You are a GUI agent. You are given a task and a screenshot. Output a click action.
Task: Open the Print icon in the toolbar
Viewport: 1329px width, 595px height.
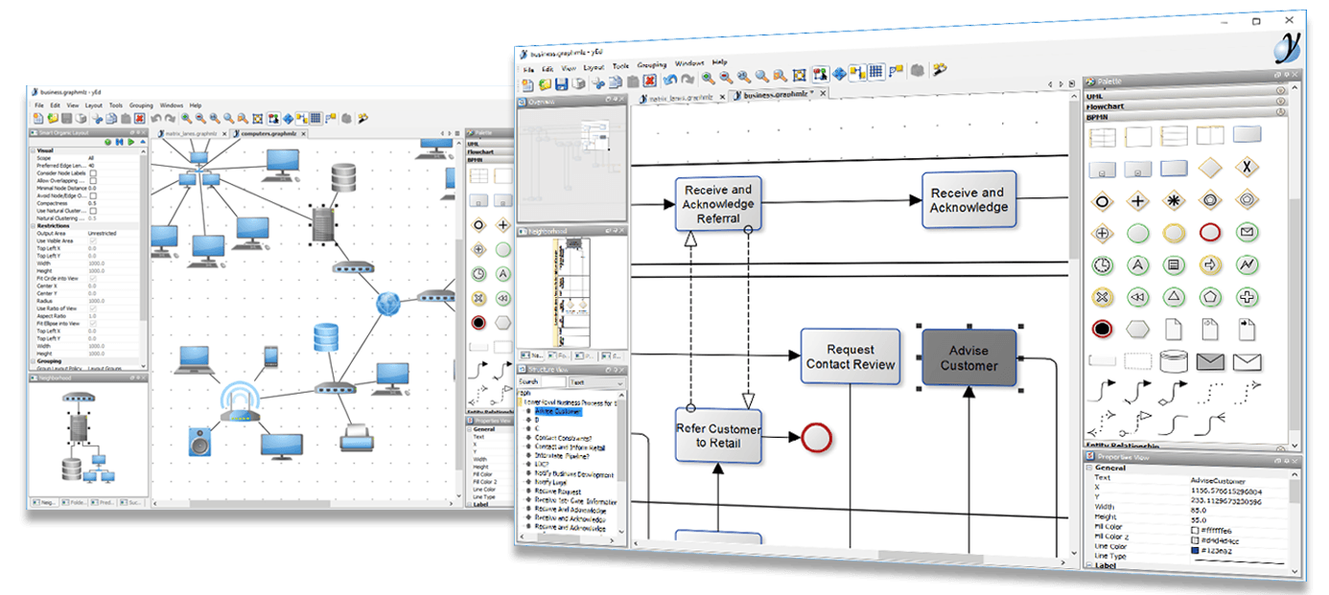click(x=578, y=84)
